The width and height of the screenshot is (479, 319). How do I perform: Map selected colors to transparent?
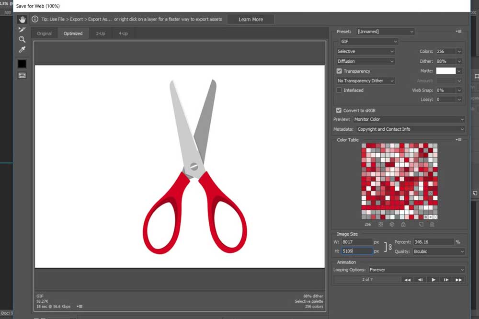pyautogui.click(x=381, y=224)
